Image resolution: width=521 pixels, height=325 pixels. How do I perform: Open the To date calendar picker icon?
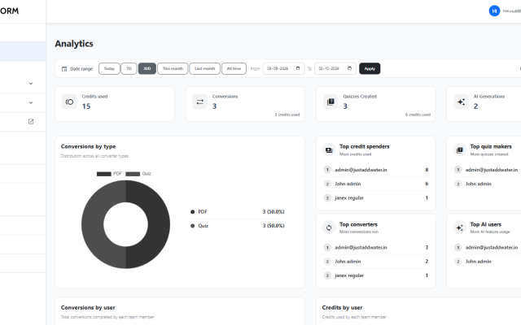[349, 68]
